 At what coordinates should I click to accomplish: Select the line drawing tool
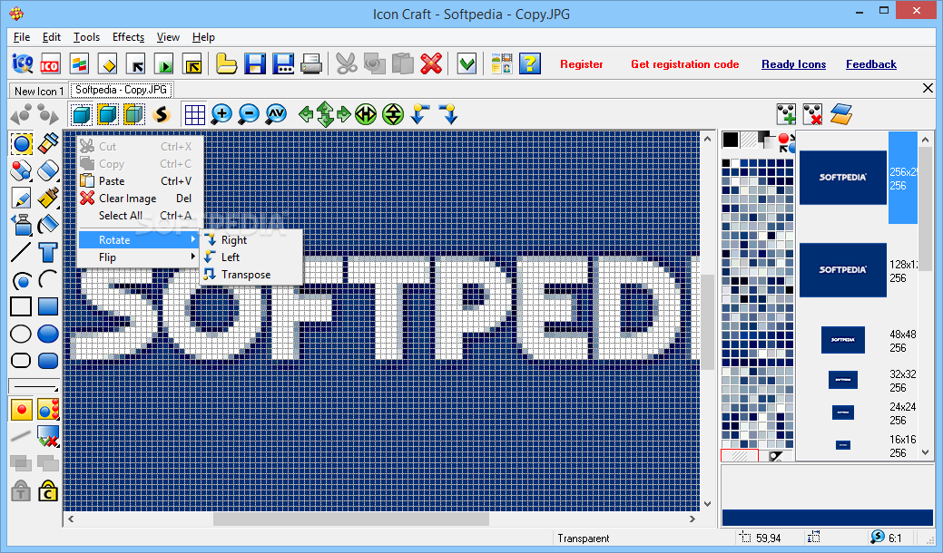pos(21,252)
